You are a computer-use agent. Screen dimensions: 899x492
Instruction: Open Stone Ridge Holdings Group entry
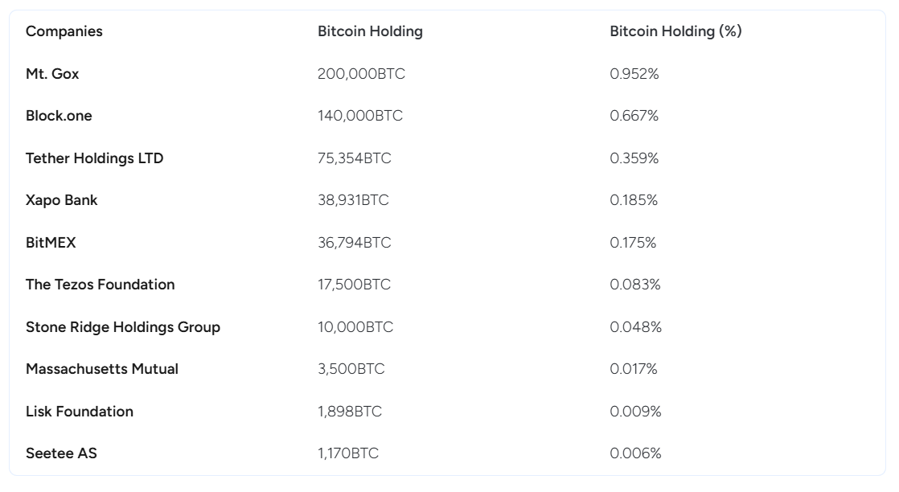(x=123, y=327)
